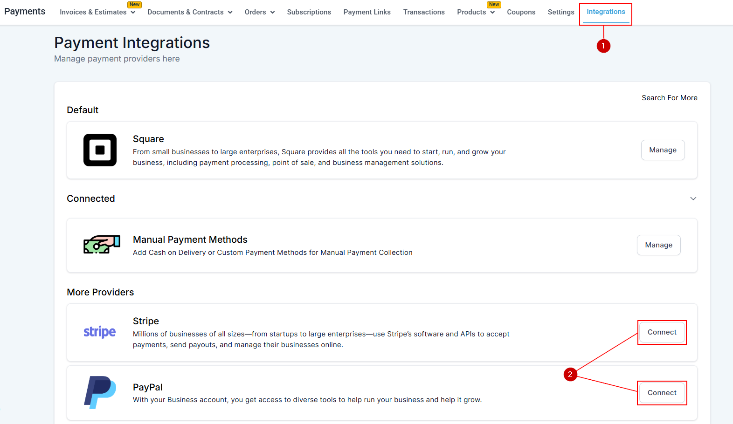Manage the Square integration

click(x=663, y=150)
